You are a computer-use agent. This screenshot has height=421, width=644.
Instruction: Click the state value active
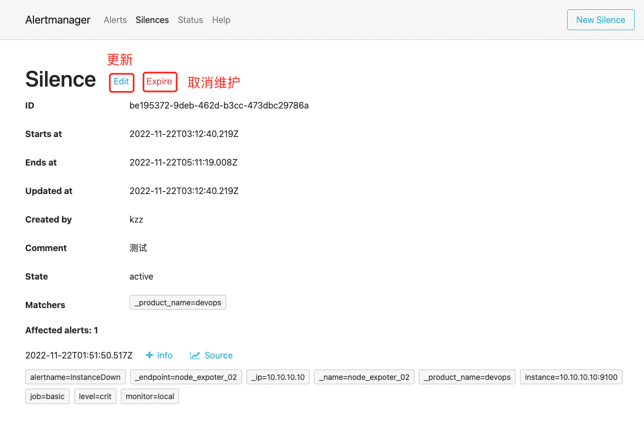click(141, 277)
